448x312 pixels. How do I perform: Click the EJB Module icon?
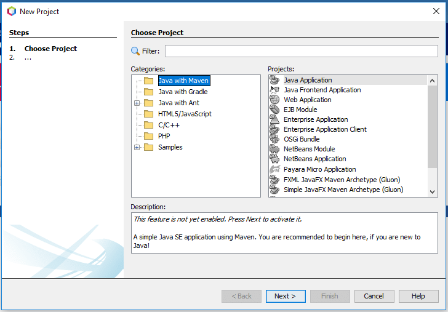274,110
